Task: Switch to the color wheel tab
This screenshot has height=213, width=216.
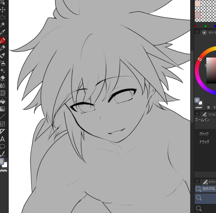Action: coord(208,33)
